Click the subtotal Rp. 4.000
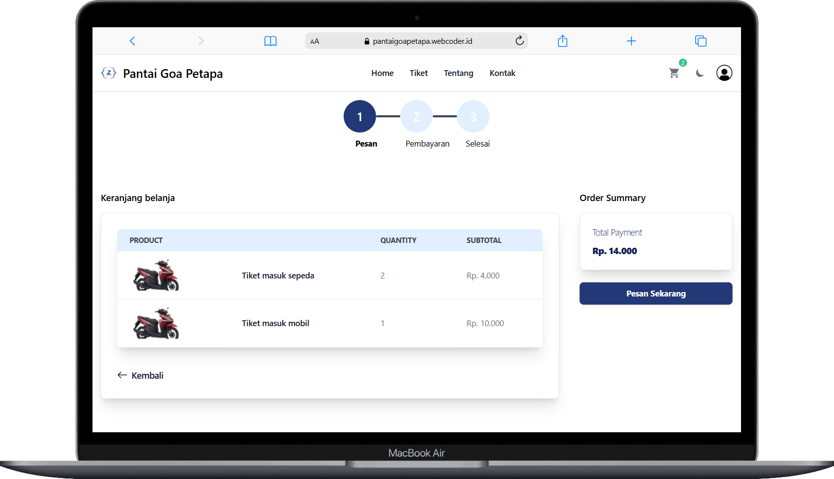 tap(483, 276)
